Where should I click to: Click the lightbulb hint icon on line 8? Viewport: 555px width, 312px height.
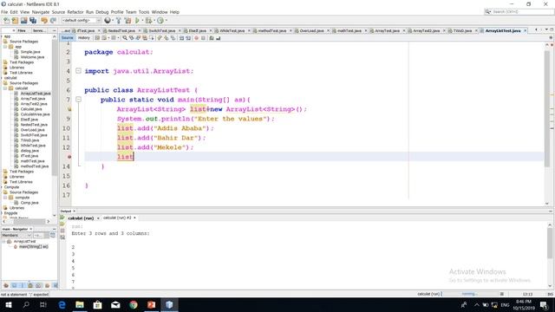[69, 109]
